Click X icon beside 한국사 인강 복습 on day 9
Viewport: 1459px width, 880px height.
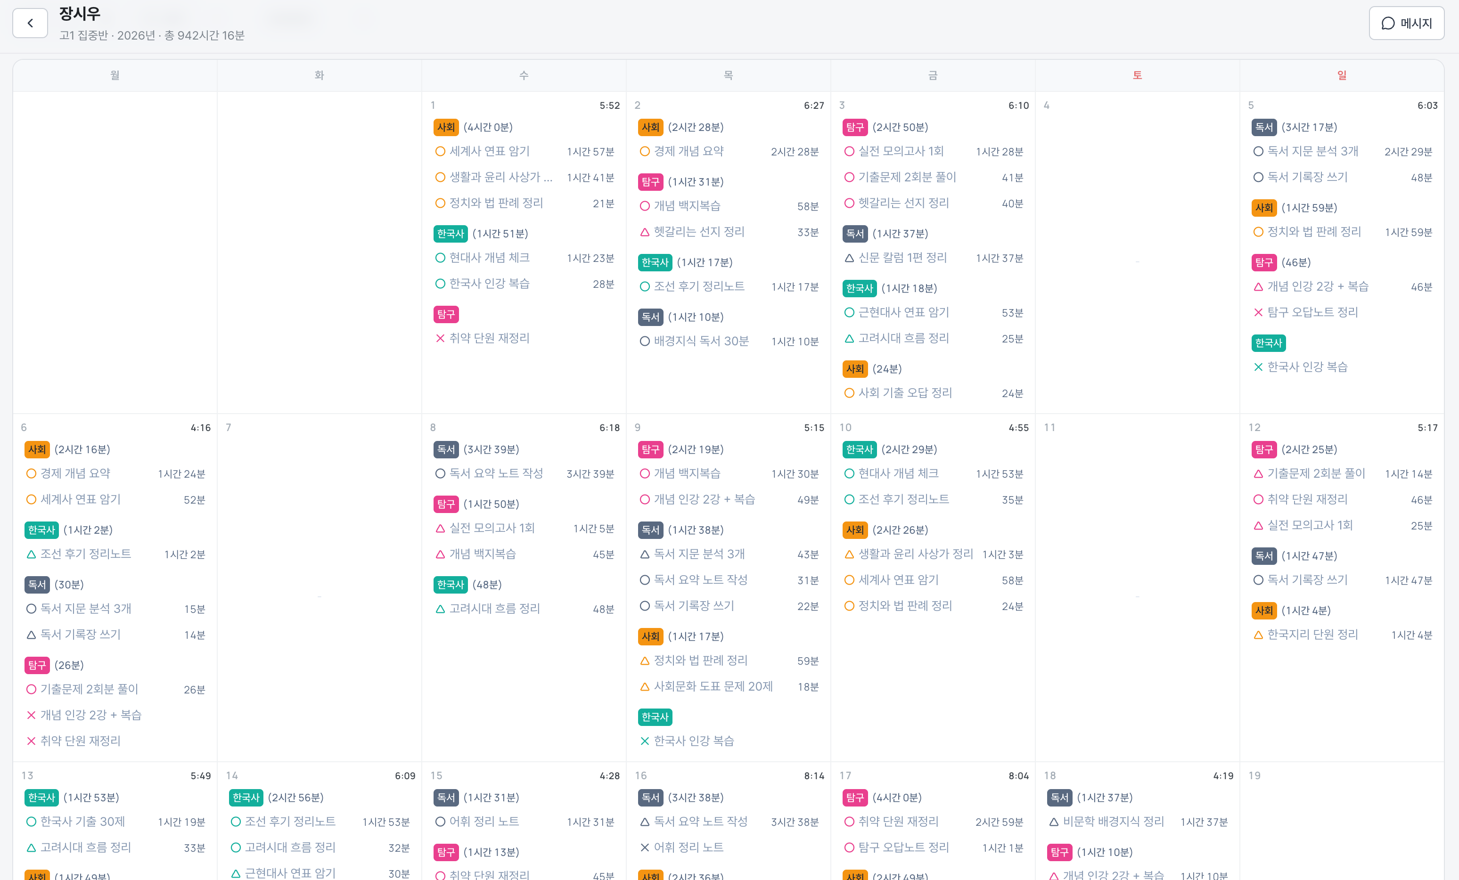coord(644,741)
